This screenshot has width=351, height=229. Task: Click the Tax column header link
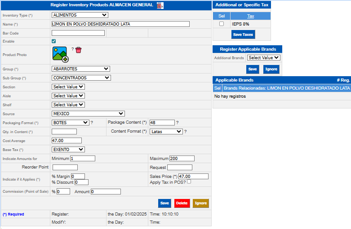click(x=250, y=16)
